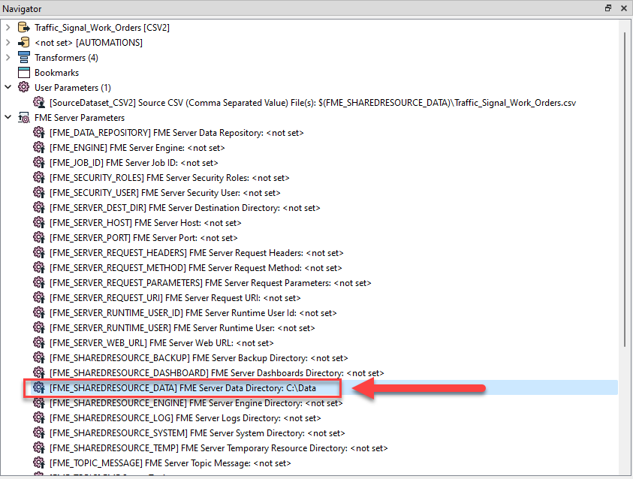Click the FME_SECURITY_USER gear icon
The width and height of the screenshot is (633, 479).
[39, 192]
